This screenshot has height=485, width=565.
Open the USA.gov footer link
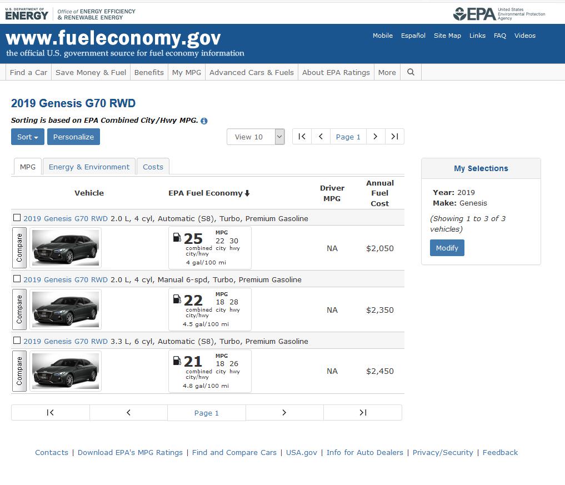point(302,453)
